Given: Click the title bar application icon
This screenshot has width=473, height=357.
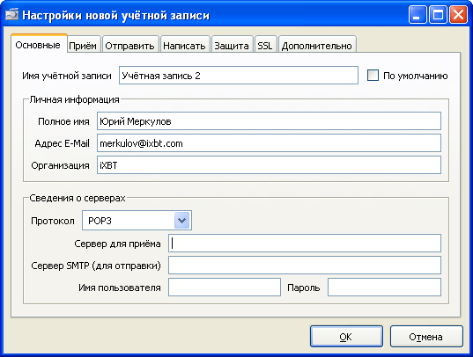Looking at the screenshot, I should (x=12, y=14).
